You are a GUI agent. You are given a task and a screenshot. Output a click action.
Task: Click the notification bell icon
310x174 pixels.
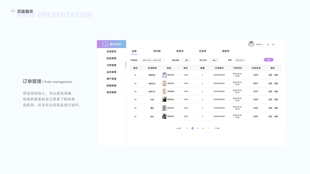(x=268, y=45)
